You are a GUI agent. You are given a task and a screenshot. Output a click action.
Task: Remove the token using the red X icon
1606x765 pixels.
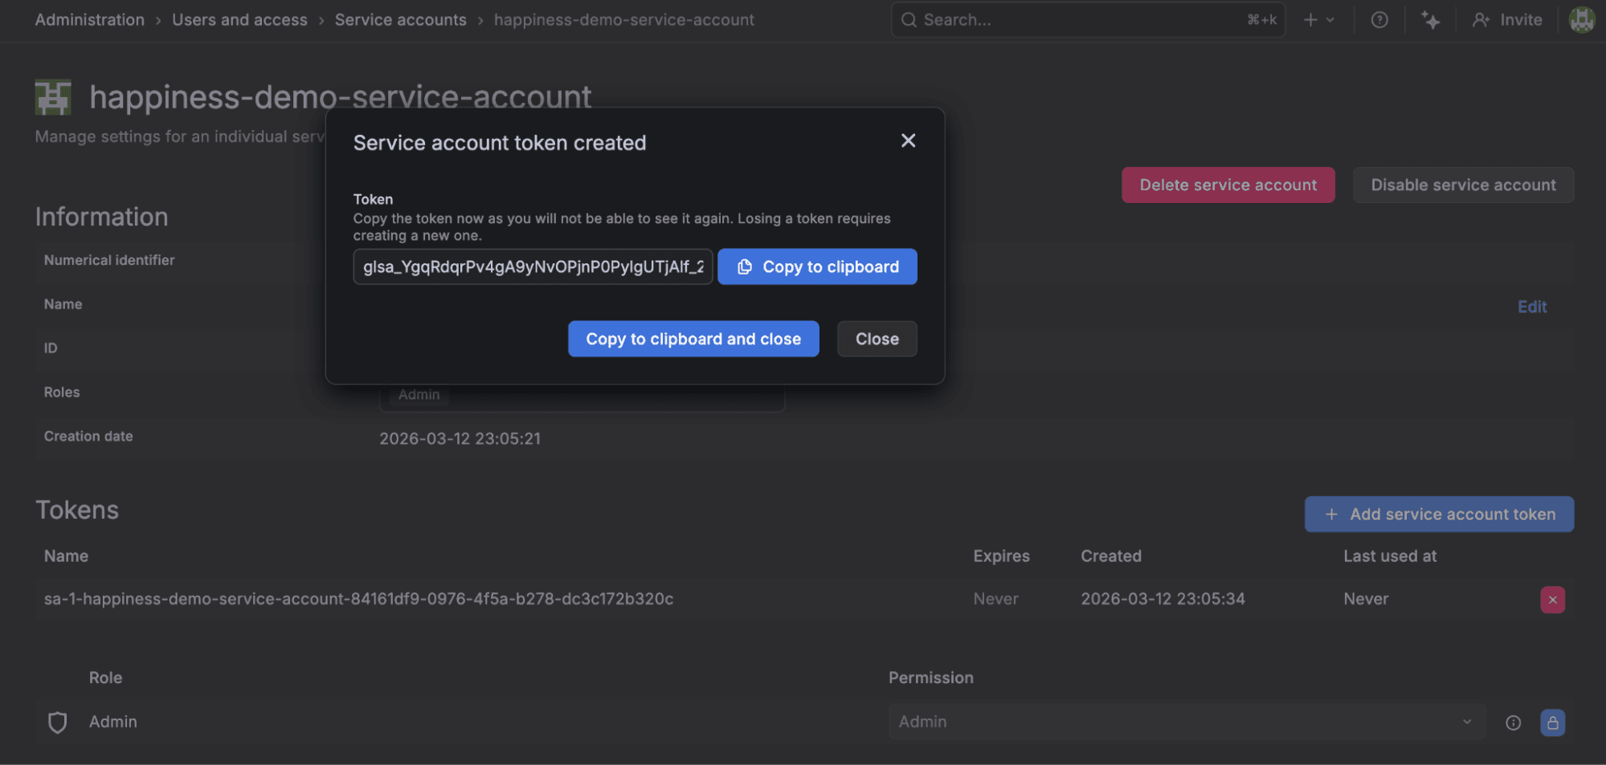point(1553,599)
